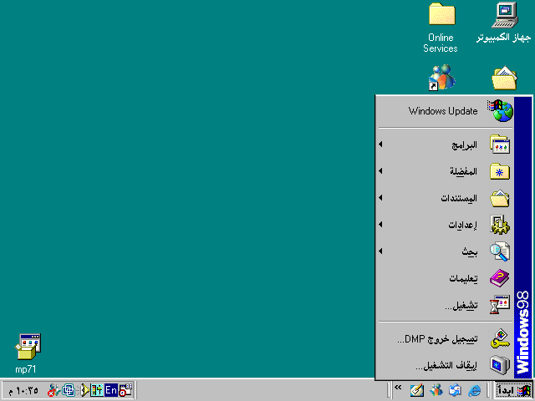
Task: Click the Task Scheduler tray icon
Action: point(125,390)
